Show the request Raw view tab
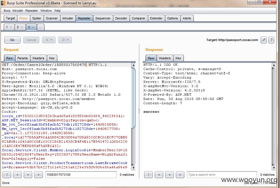280x188 pixels. pyautogui.click(x=9, y=58)
